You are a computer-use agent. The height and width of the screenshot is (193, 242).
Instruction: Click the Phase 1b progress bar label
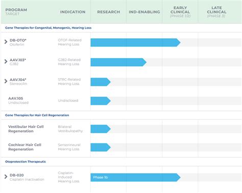[100, 177]
